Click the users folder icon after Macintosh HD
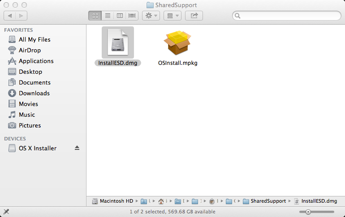 point(144,201)
